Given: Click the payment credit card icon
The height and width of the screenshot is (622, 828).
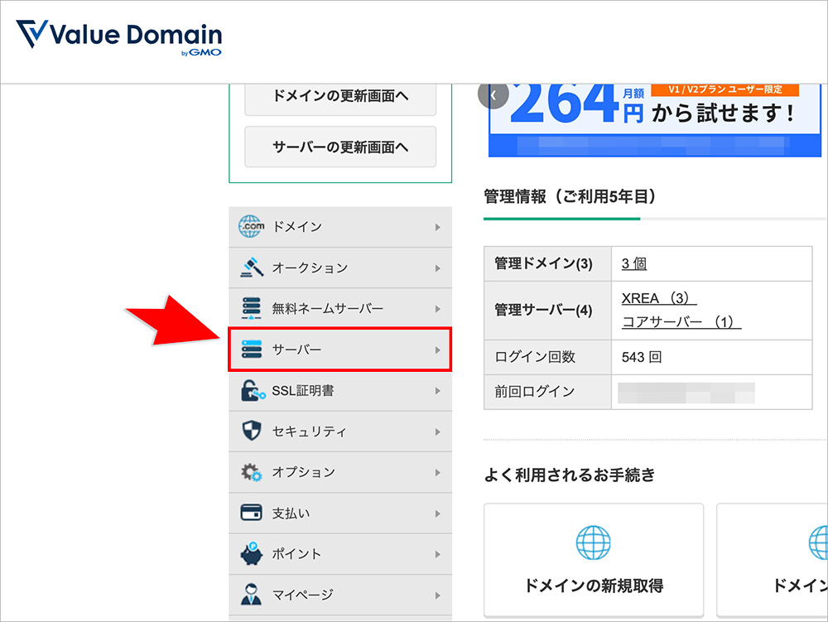Looking at the screenshot, I should [x=252, y=513].
